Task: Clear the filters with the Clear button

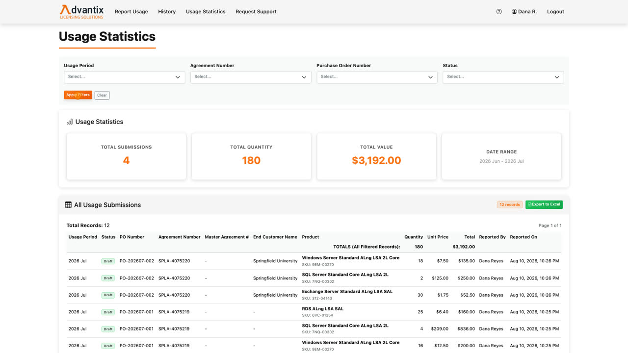Action: point(102,95)
